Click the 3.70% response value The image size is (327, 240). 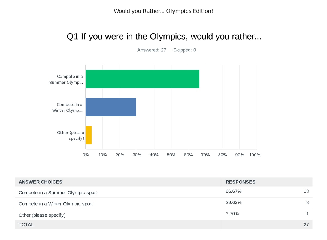(x=232, y=214)
